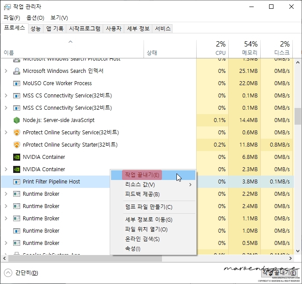Open the 파일(F) menu
Viewport: 302px width, 284px height.
pyautogui.click(x=12, y=18)
